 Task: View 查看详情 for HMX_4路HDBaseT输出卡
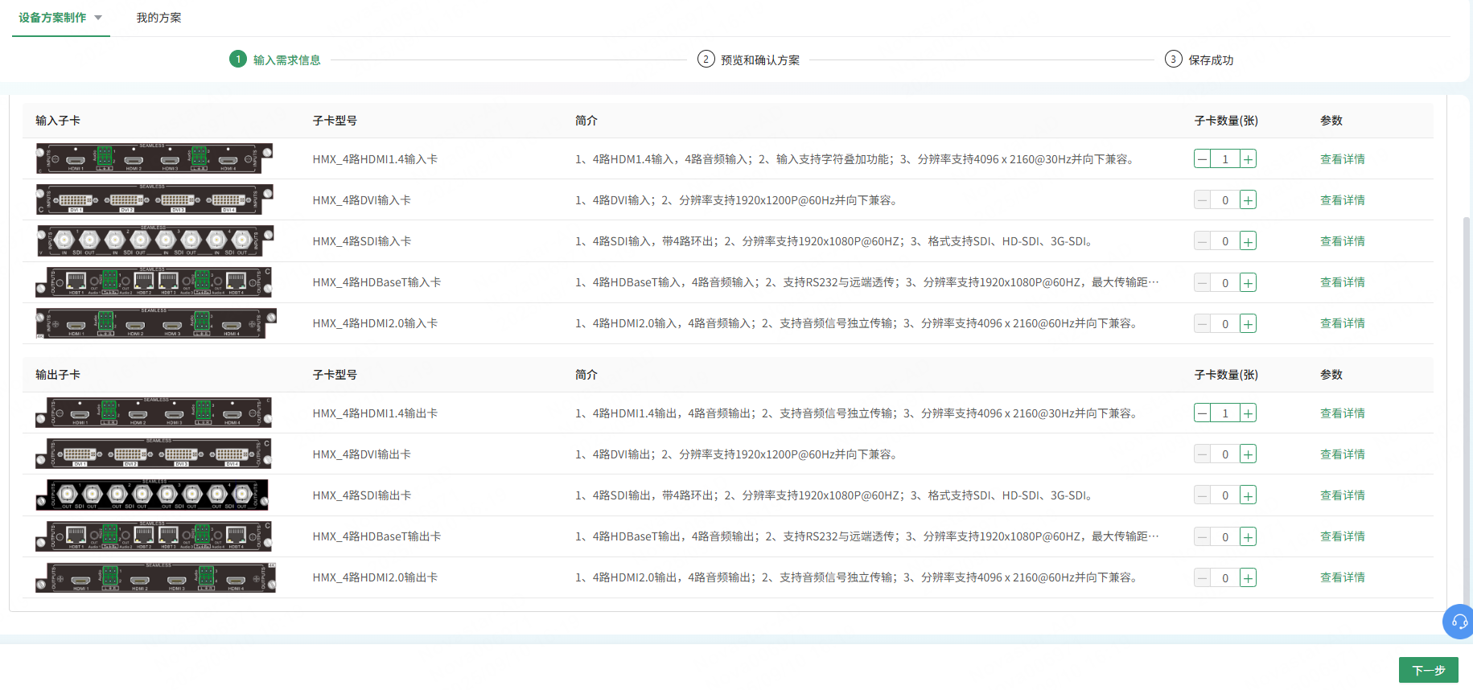click(x=1342, y=536)
